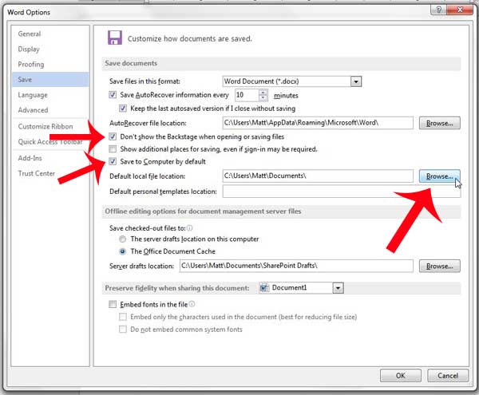Click the 'Save documents' section header
The width and height of the screenshot is (479, 395).
tap(131, 63)
